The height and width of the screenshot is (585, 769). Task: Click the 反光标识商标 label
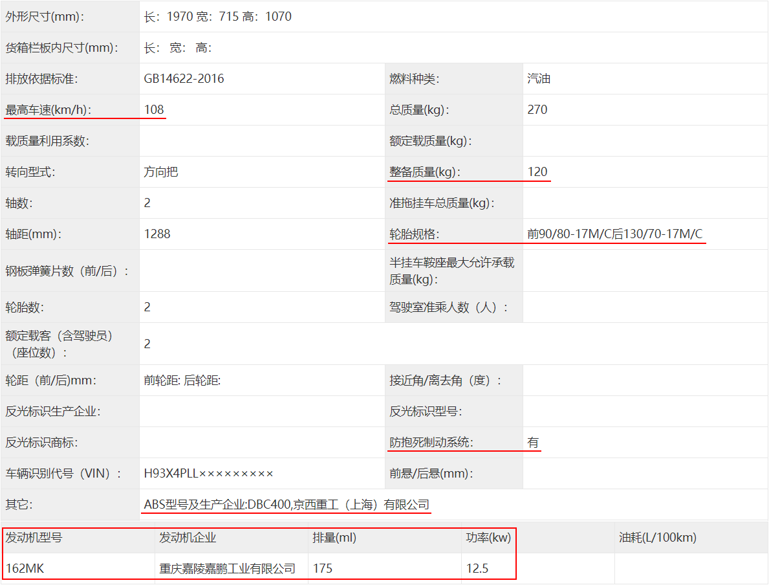point(41,442)
